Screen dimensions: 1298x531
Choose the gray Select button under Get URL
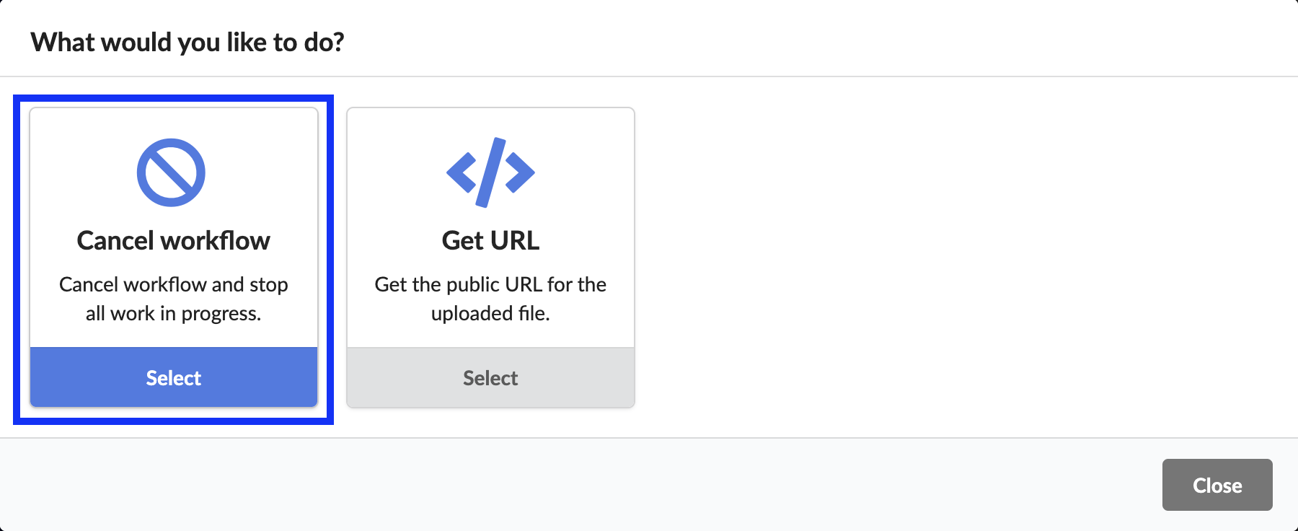(x=490, y=377)
